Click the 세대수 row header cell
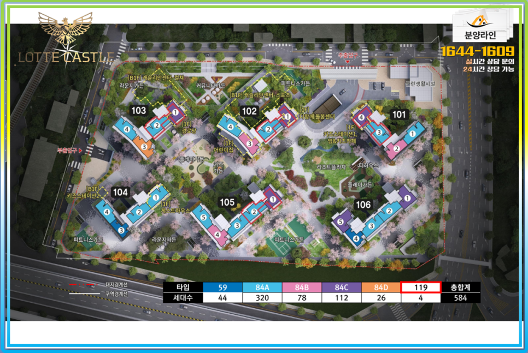This screenshot has width=528, height=353. point(183,298)
